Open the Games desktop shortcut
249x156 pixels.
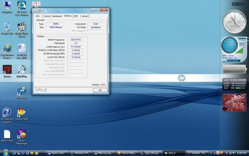pyautogui.click(x=7, y=69)
